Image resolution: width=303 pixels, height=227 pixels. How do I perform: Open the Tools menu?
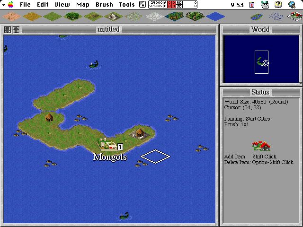(x=127, y=4)
